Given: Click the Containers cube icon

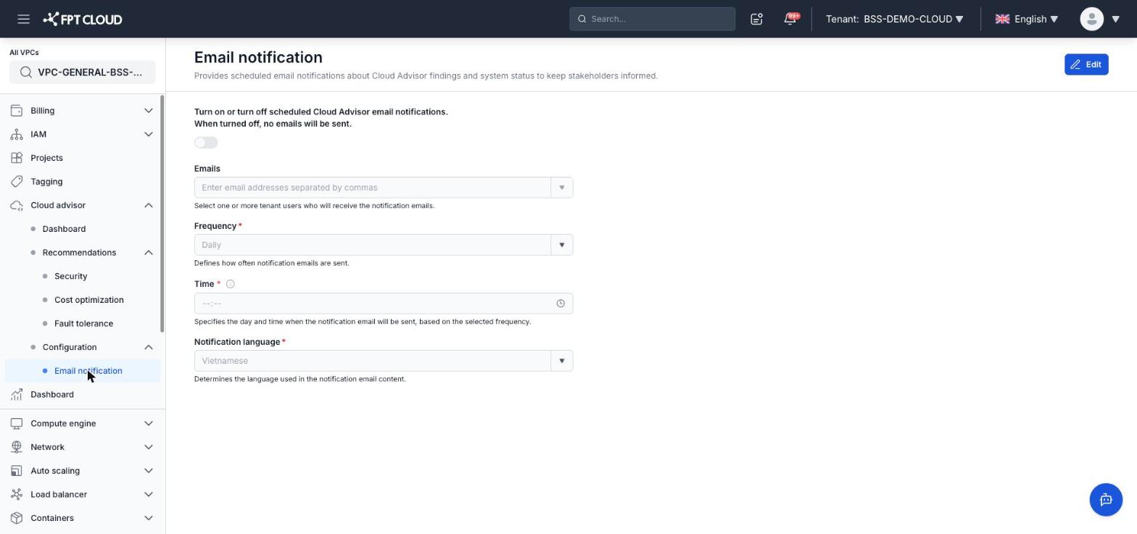Looking at the screenshot, I should (17, 518).
